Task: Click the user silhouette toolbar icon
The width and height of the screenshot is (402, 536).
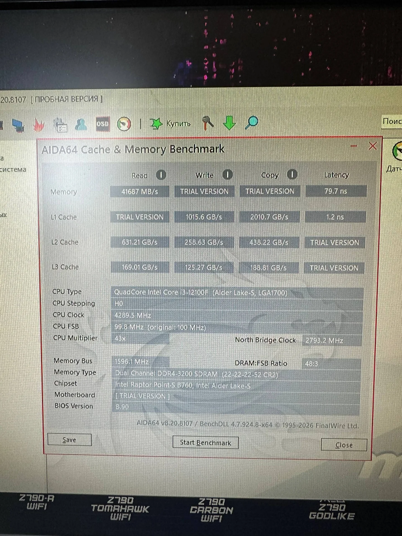Action: 81,125
